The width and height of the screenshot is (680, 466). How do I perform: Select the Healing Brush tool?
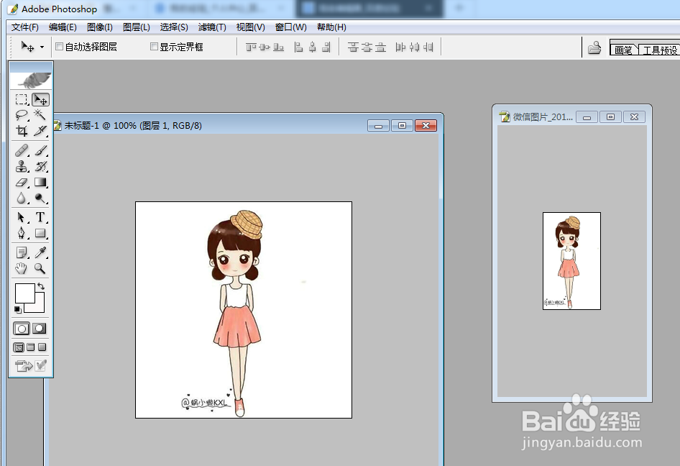click(x=22, y=150)
